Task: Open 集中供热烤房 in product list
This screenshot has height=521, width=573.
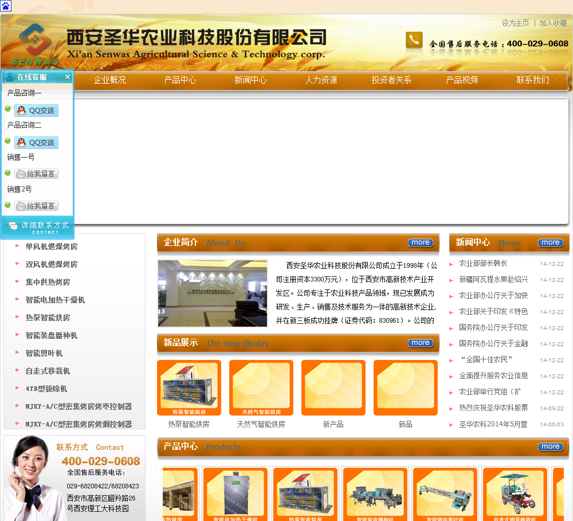Action: [x=48, y=282]
